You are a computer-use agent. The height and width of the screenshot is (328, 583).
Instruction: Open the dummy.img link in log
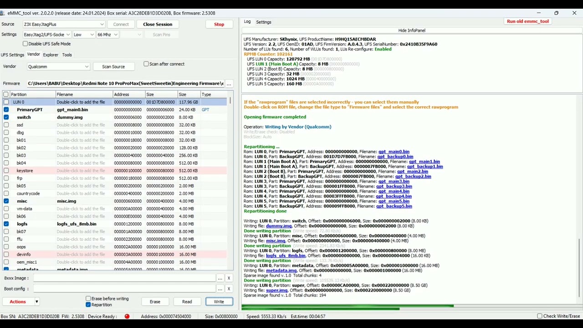[x=279, y=226]
